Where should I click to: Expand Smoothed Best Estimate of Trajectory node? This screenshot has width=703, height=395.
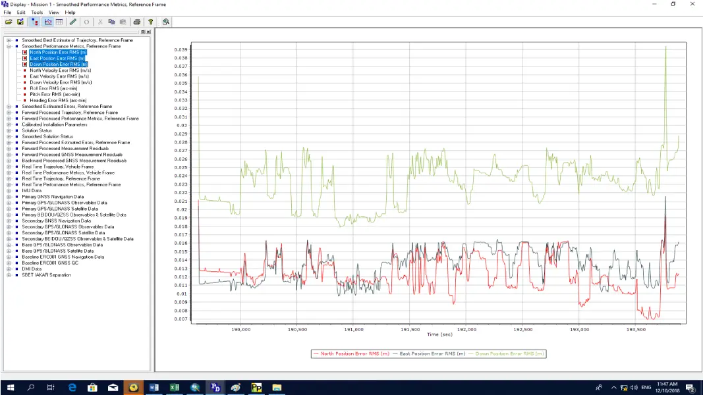[9, 40]
